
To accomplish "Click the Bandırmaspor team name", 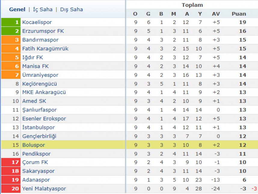I will [41, 40].
